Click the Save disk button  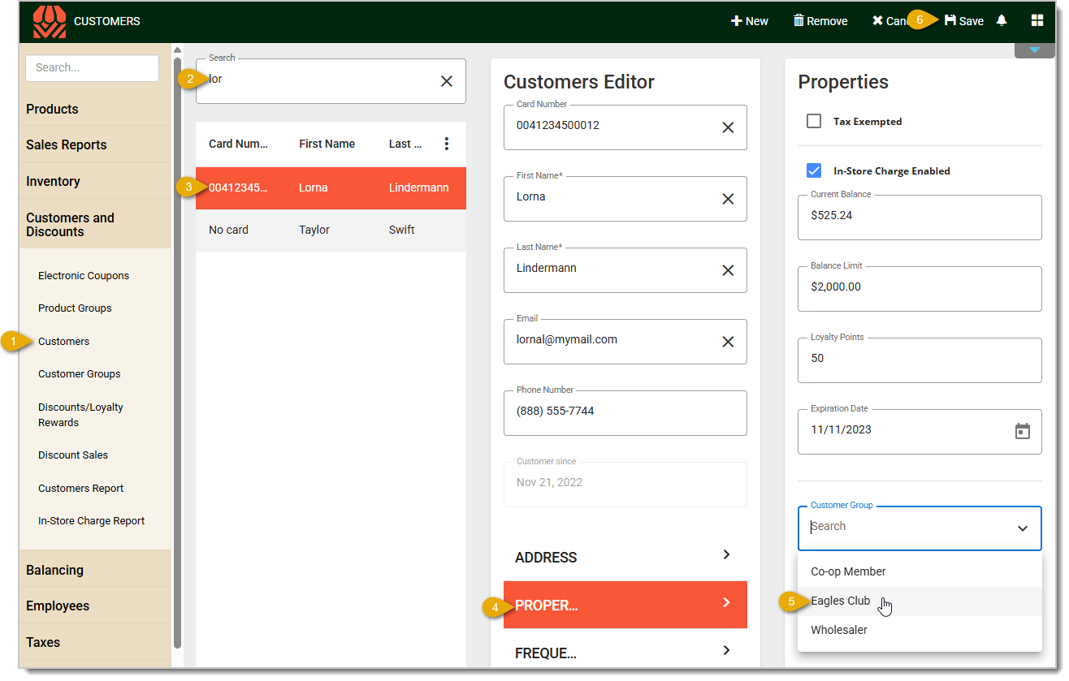963,21
